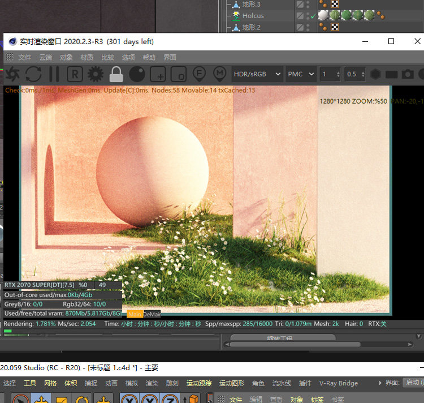Open the 选项 menu in the live viewer
This screenshot has width=424, height=403.
coord(128,57)
